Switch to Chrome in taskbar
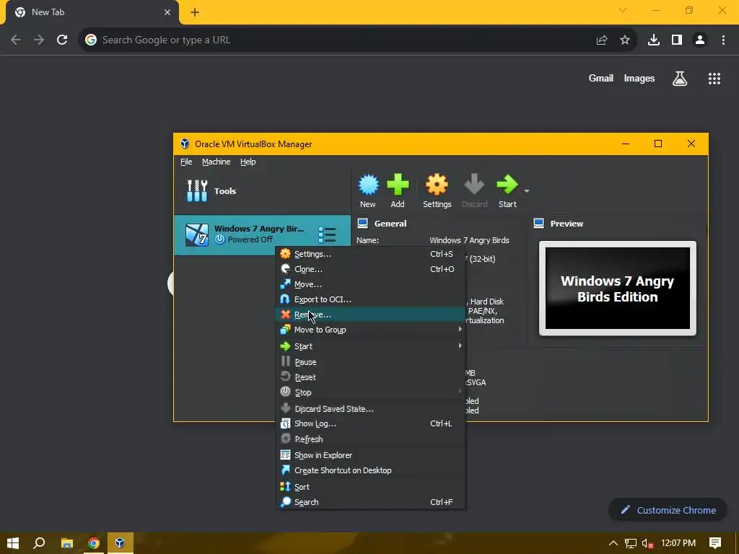739x554 pixels. (94, 543)
